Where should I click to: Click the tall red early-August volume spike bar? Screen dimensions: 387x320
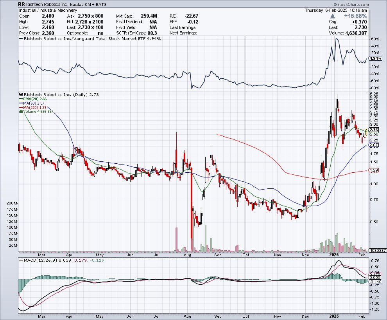tap(192, 245)
